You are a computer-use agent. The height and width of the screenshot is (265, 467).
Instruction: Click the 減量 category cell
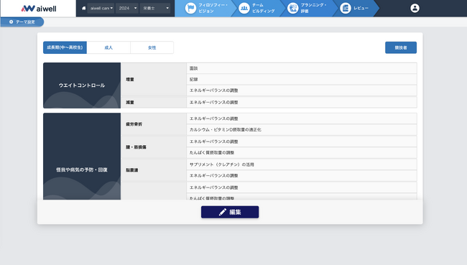154,102
